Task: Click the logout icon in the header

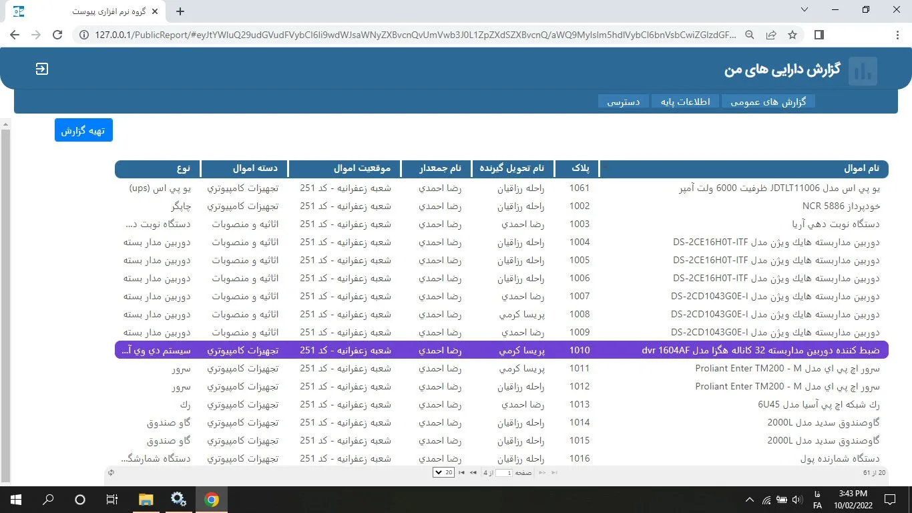Action: [x=42, y=69]
